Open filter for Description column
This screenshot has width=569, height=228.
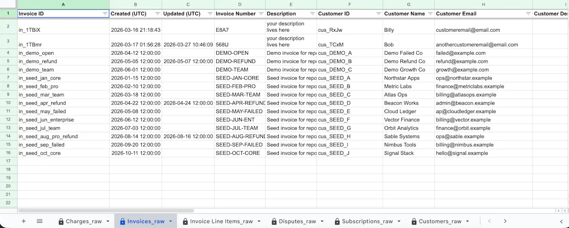[312, 14]
